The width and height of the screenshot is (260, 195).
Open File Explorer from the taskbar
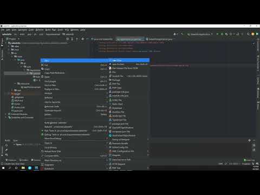(23, 168)
